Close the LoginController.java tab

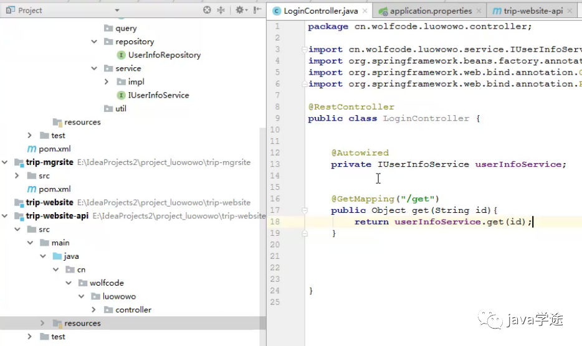(x=365, y=11)
